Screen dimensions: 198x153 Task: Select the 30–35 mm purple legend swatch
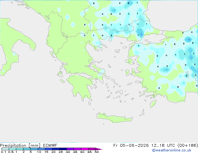(x=70, y=149)
